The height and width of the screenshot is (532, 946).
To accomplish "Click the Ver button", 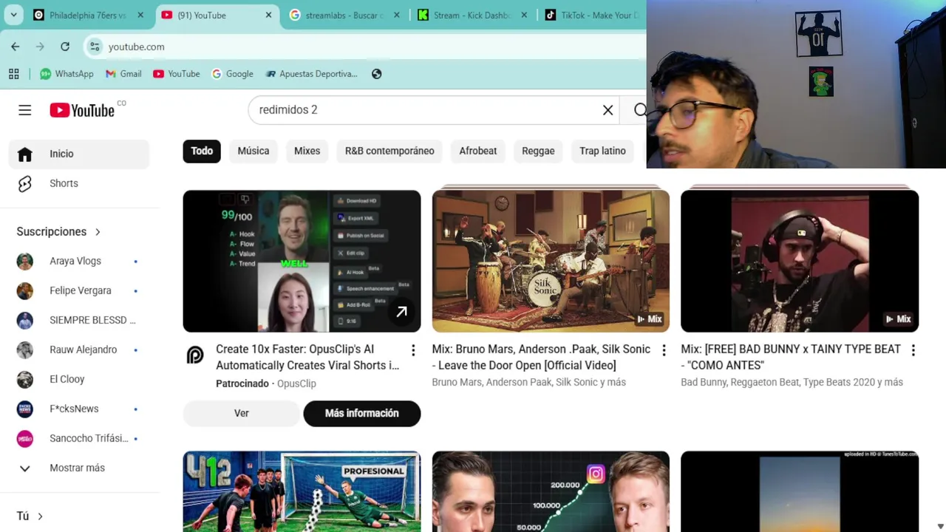I will 242,413.
